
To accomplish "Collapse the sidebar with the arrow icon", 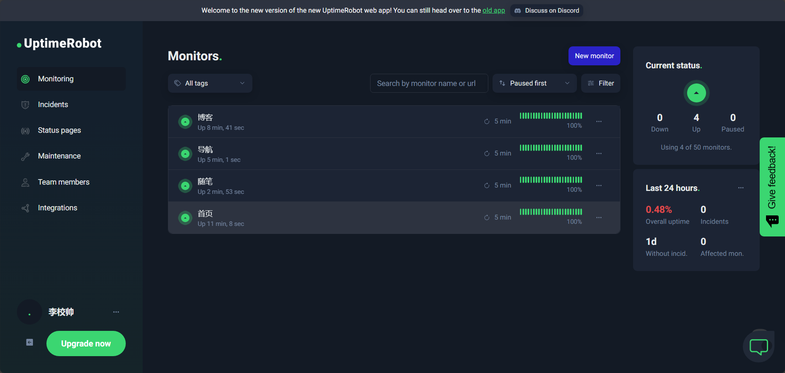I will click(30, 342).
